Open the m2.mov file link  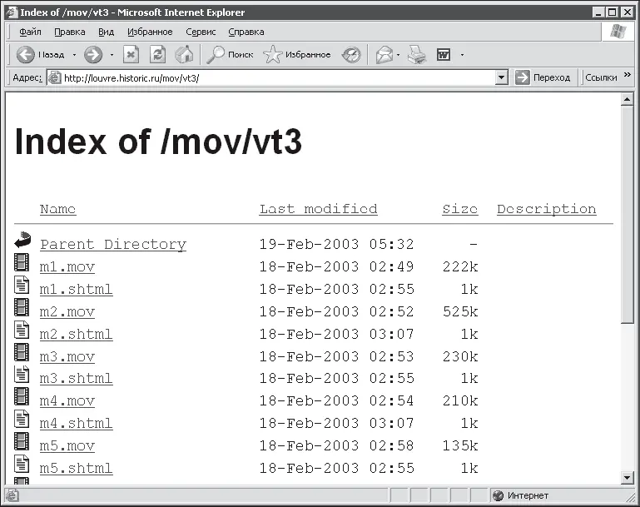67,312
